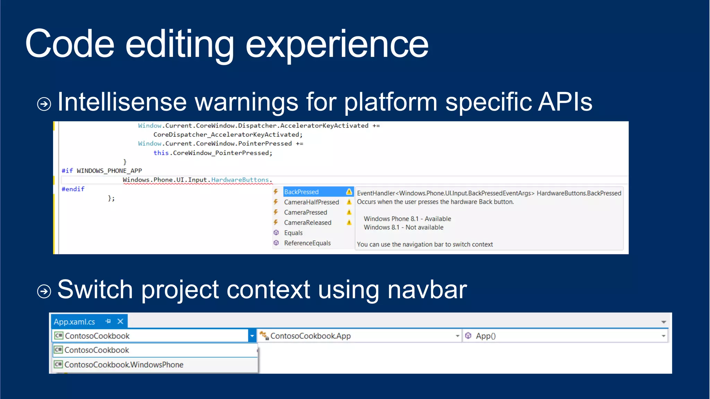Click the HardwareButtons identifier in code
Image resolution: width=710 pixels, height=399 pixels.
point(240,180)
